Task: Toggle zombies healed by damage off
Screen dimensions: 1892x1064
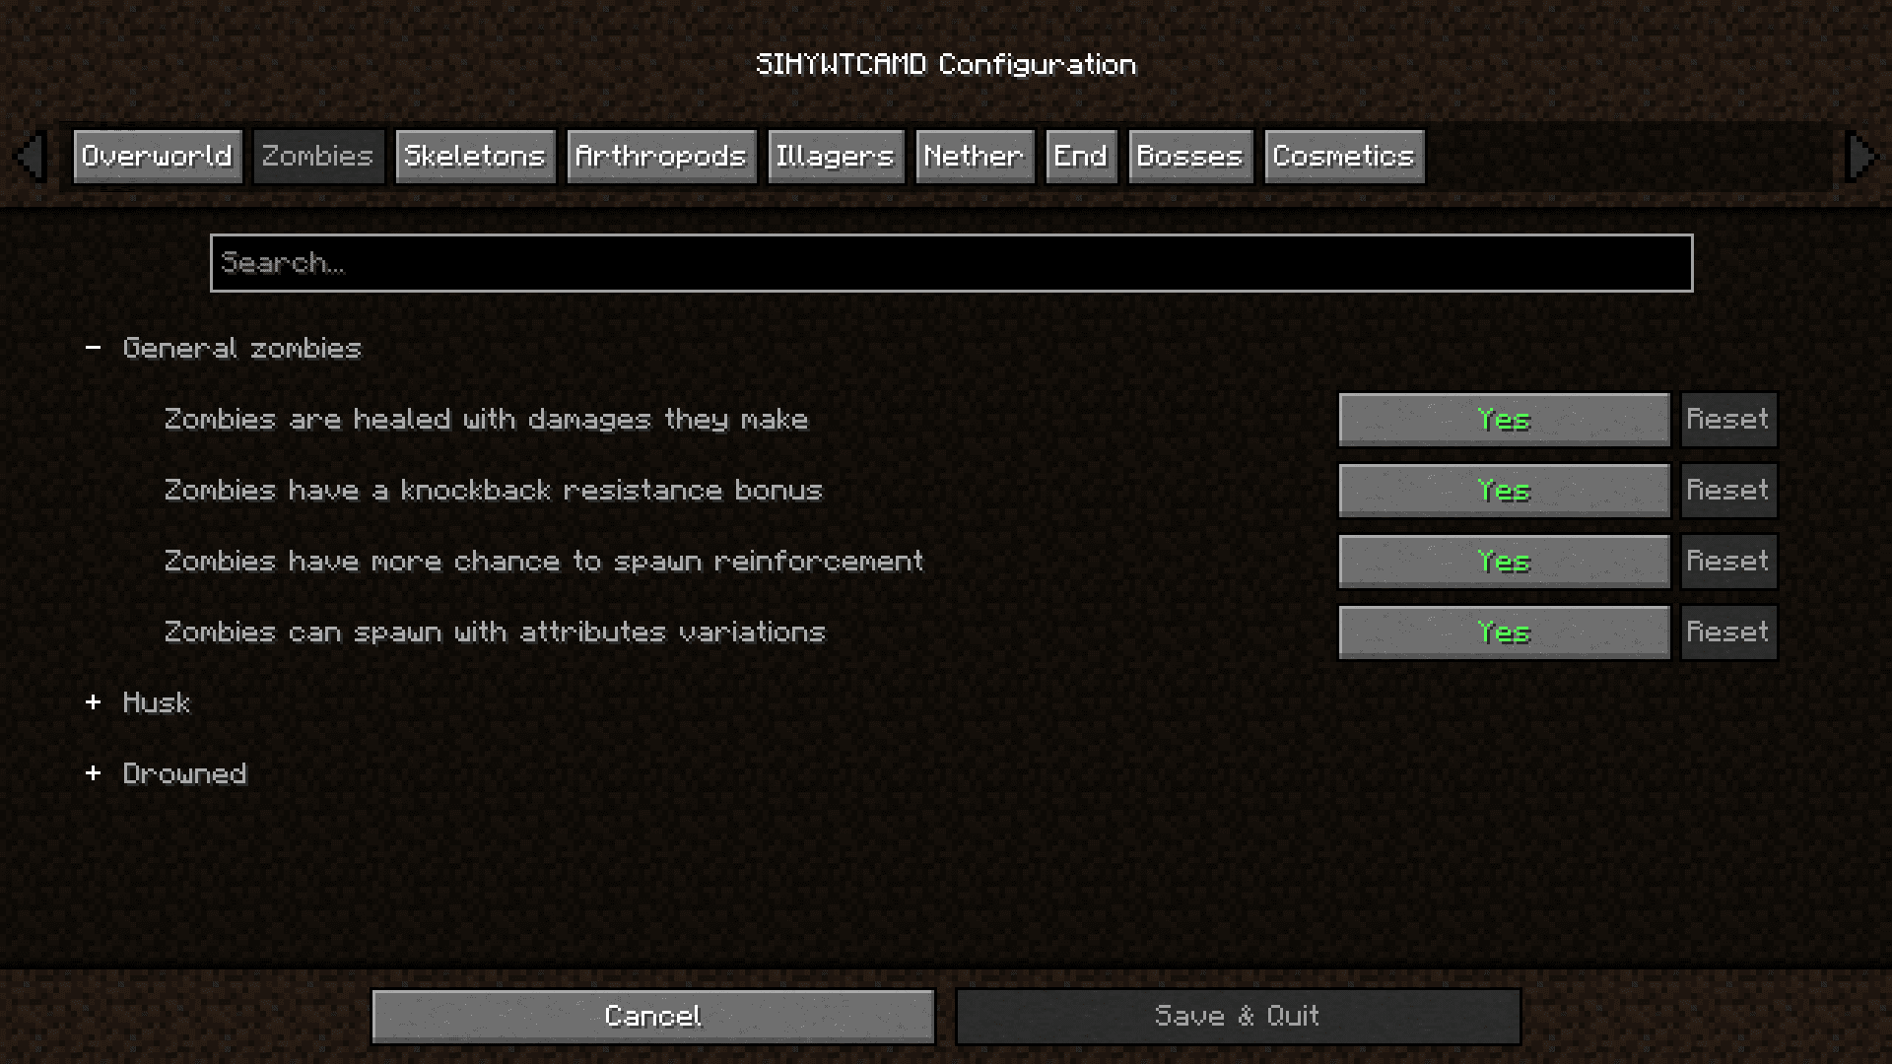Action: (1504, 419)
